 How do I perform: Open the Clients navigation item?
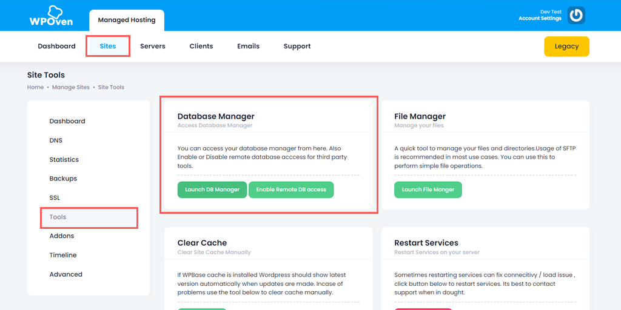201,46
